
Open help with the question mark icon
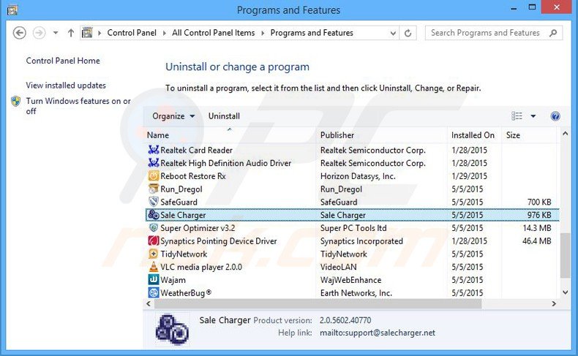click(x=555, y=116)
